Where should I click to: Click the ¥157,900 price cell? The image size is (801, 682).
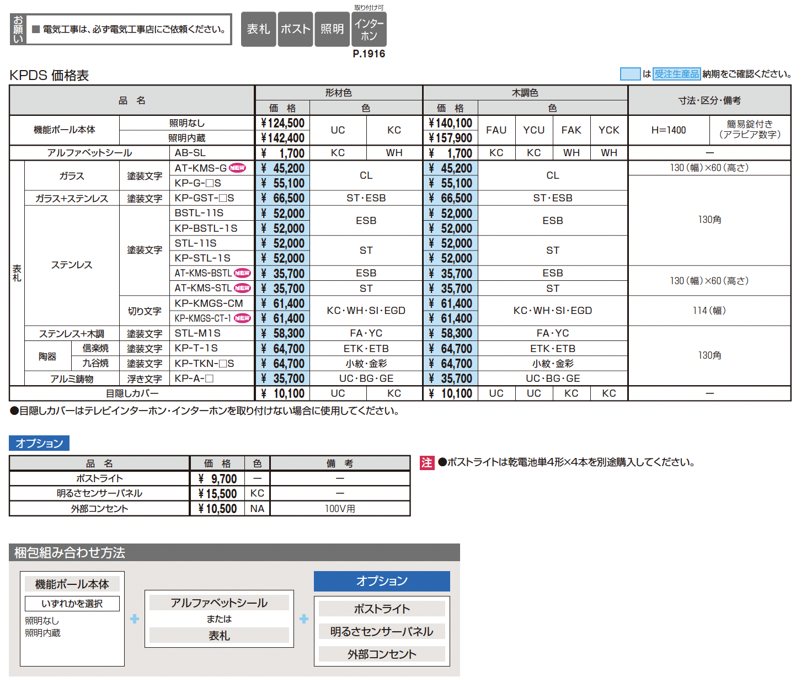coord(451,138)
